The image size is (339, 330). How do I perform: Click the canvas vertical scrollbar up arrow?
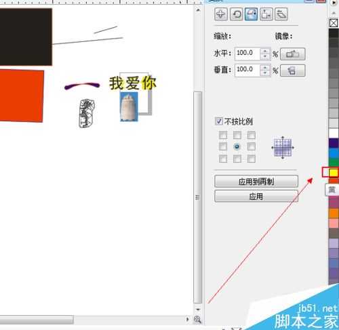198,10
